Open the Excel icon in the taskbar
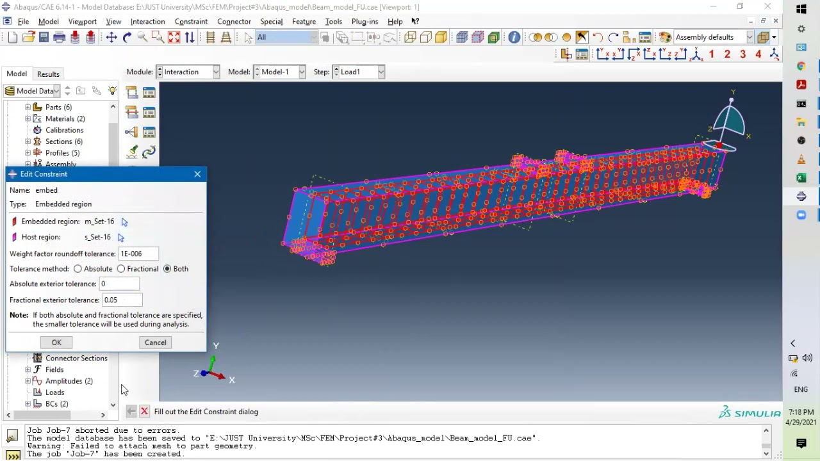 (801, 177)
